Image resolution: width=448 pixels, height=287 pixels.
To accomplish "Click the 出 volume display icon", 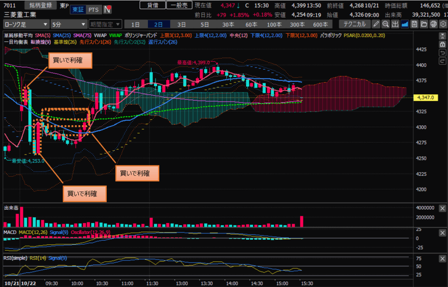I will click(395, 24).
